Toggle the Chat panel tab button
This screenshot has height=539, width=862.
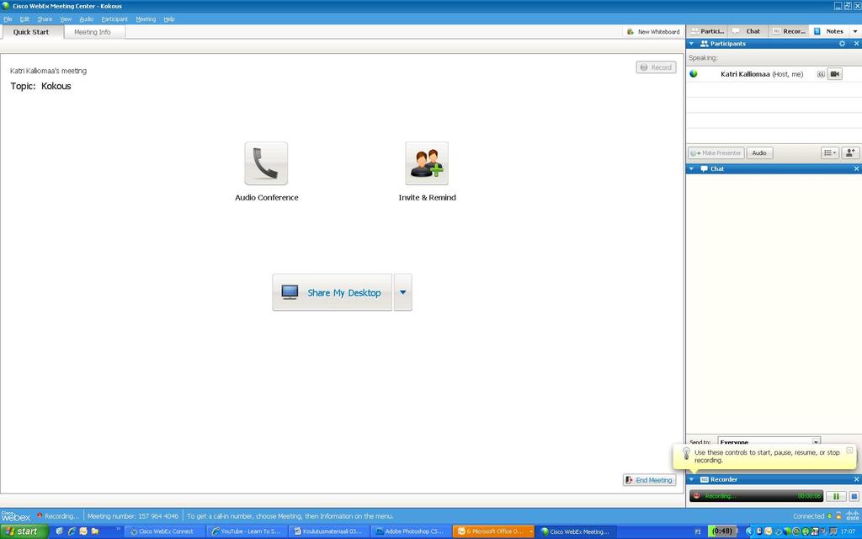748,31
